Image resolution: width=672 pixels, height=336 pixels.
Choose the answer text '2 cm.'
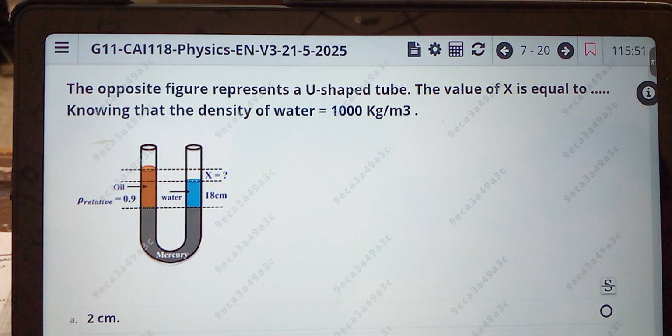click(x=103, y=318)
